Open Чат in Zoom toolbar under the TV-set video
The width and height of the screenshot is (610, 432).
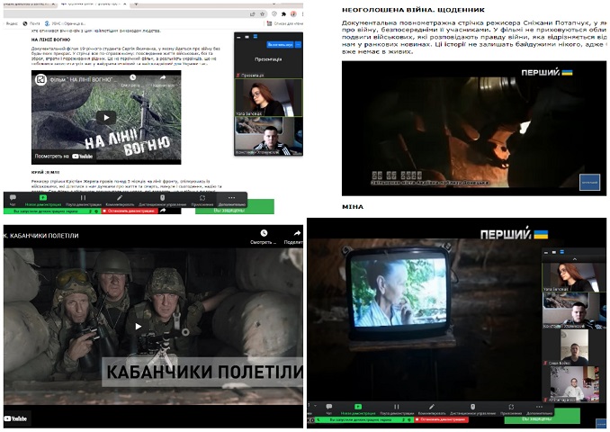pyautogui.click(x=328, y=409)
